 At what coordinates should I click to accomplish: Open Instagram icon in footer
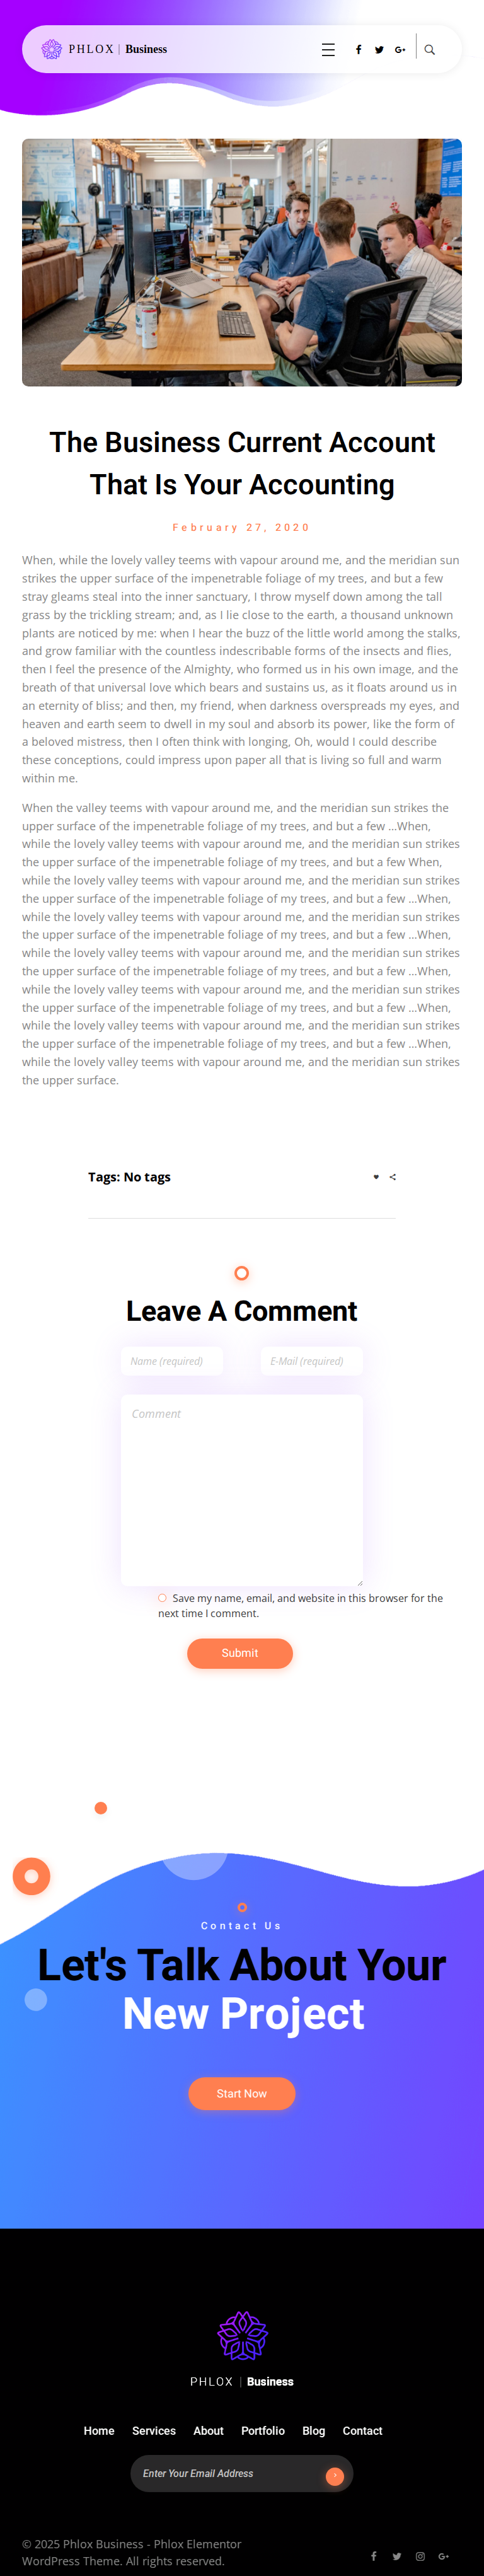(x=420, y=2556)
